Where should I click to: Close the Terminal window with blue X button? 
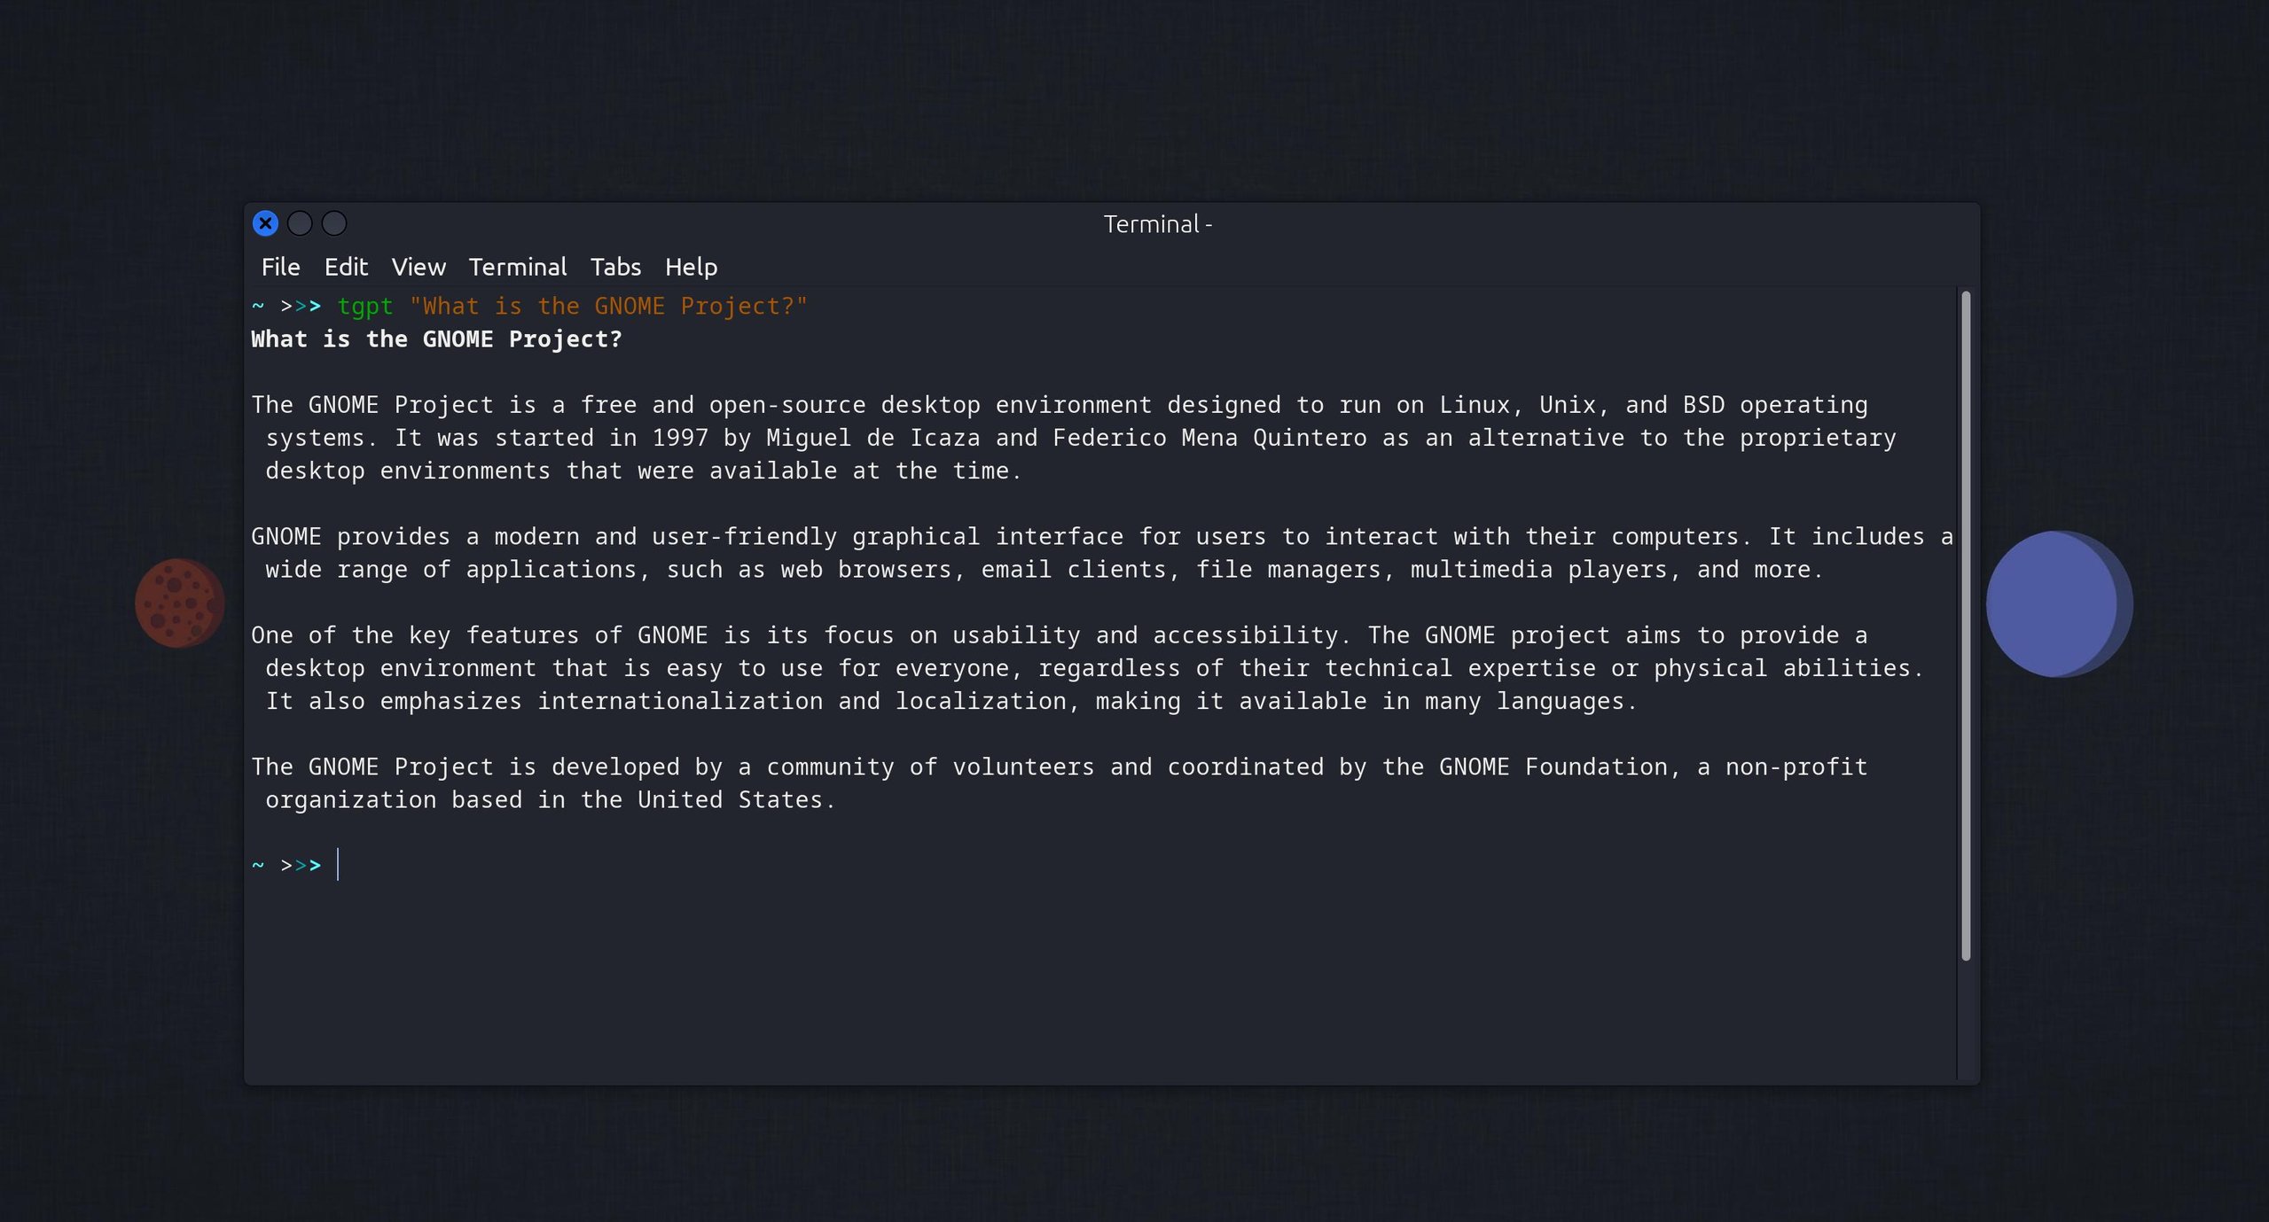click(265, 223)
